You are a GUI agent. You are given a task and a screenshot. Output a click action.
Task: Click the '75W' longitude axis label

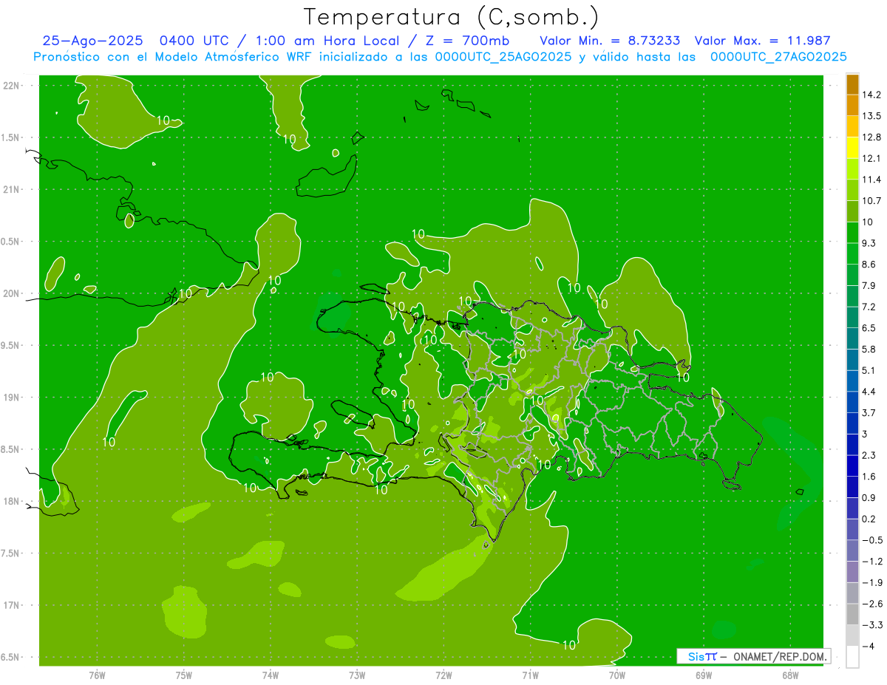(184, 675)
